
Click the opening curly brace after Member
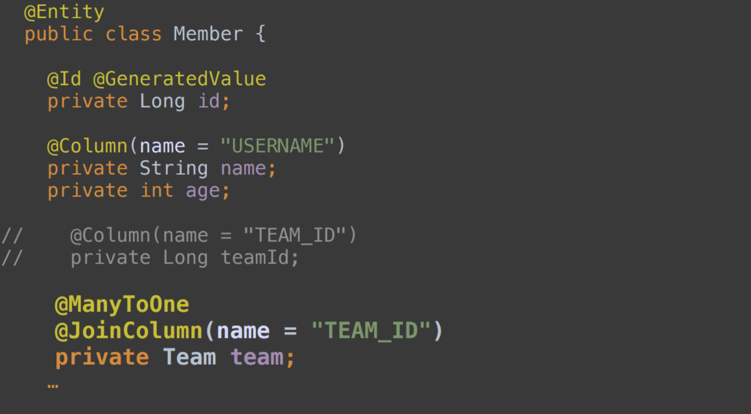coord(260,34)
